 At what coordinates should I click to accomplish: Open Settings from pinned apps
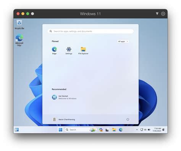click(69, 51)
